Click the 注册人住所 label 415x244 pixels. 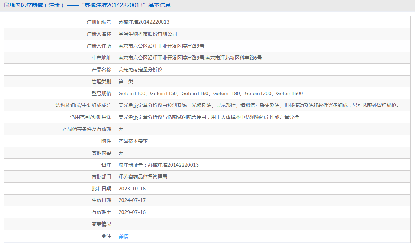pos(99,46)
